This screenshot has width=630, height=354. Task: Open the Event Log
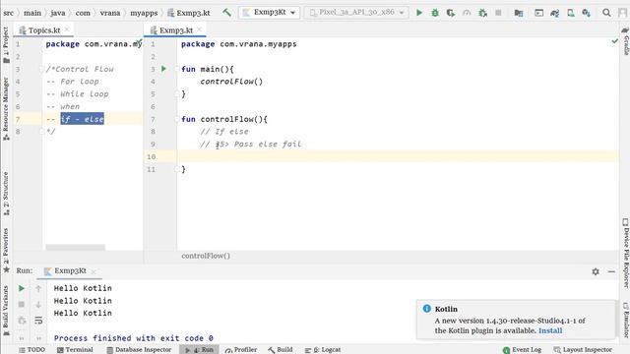[522, 350]
